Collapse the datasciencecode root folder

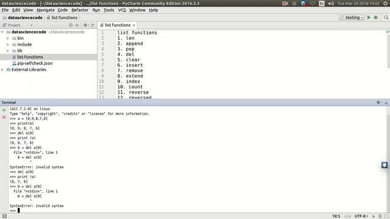coord(2,32)
